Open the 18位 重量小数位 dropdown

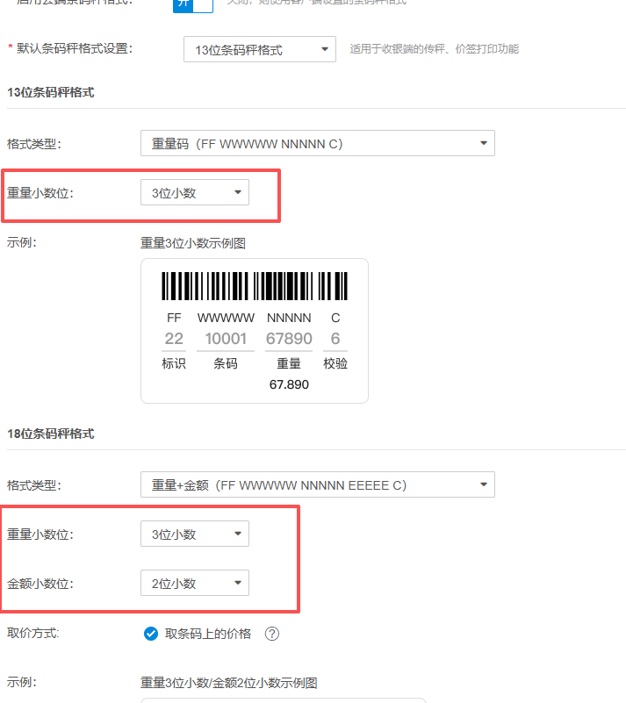coord(195,534)
